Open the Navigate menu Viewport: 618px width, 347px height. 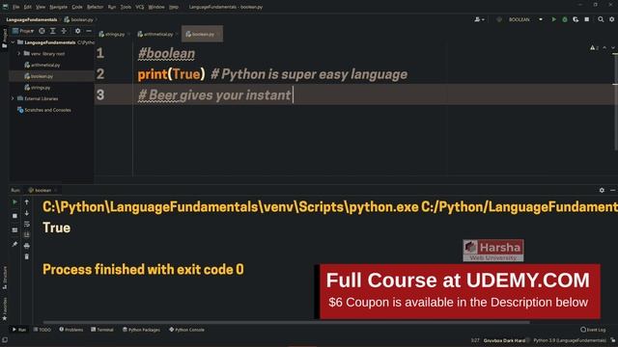click(58, 7)
